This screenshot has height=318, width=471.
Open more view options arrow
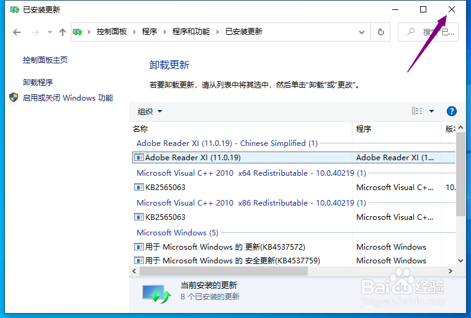coord(431,111)
